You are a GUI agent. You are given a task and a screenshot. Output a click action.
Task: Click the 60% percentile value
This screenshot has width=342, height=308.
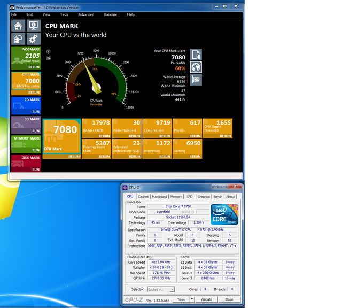tap(180, 68)
